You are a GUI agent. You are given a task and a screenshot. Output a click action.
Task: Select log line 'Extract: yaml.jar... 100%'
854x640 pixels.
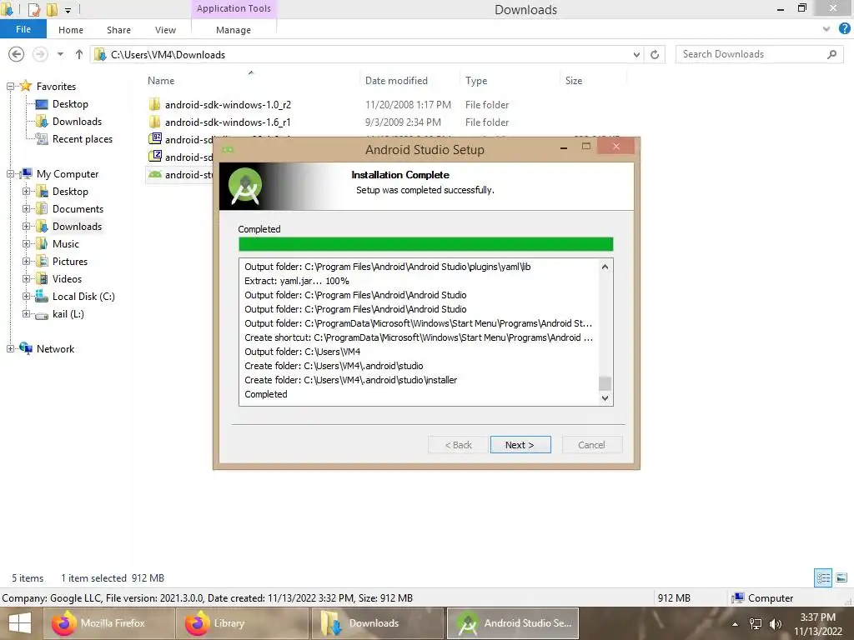click(x=297, y=281)
